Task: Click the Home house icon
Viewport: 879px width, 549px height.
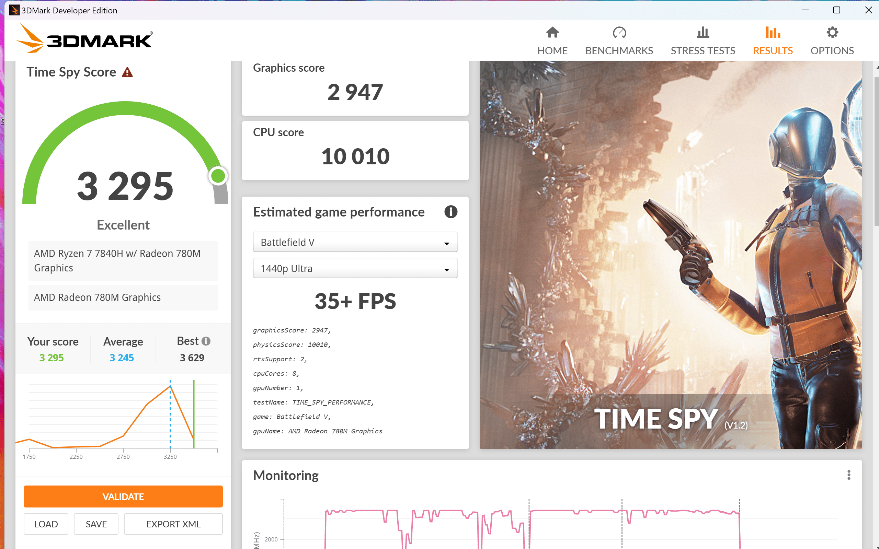Action: pos(552,33)
